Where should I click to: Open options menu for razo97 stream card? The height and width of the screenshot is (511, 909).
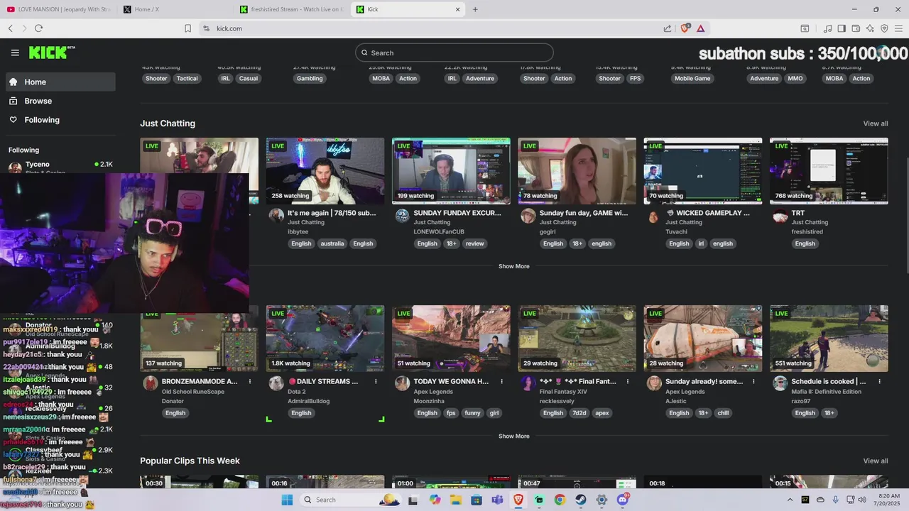pos(879,381)
